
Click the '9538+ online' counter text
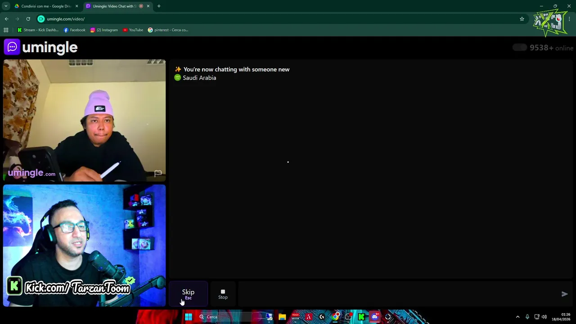pos(551,48)
